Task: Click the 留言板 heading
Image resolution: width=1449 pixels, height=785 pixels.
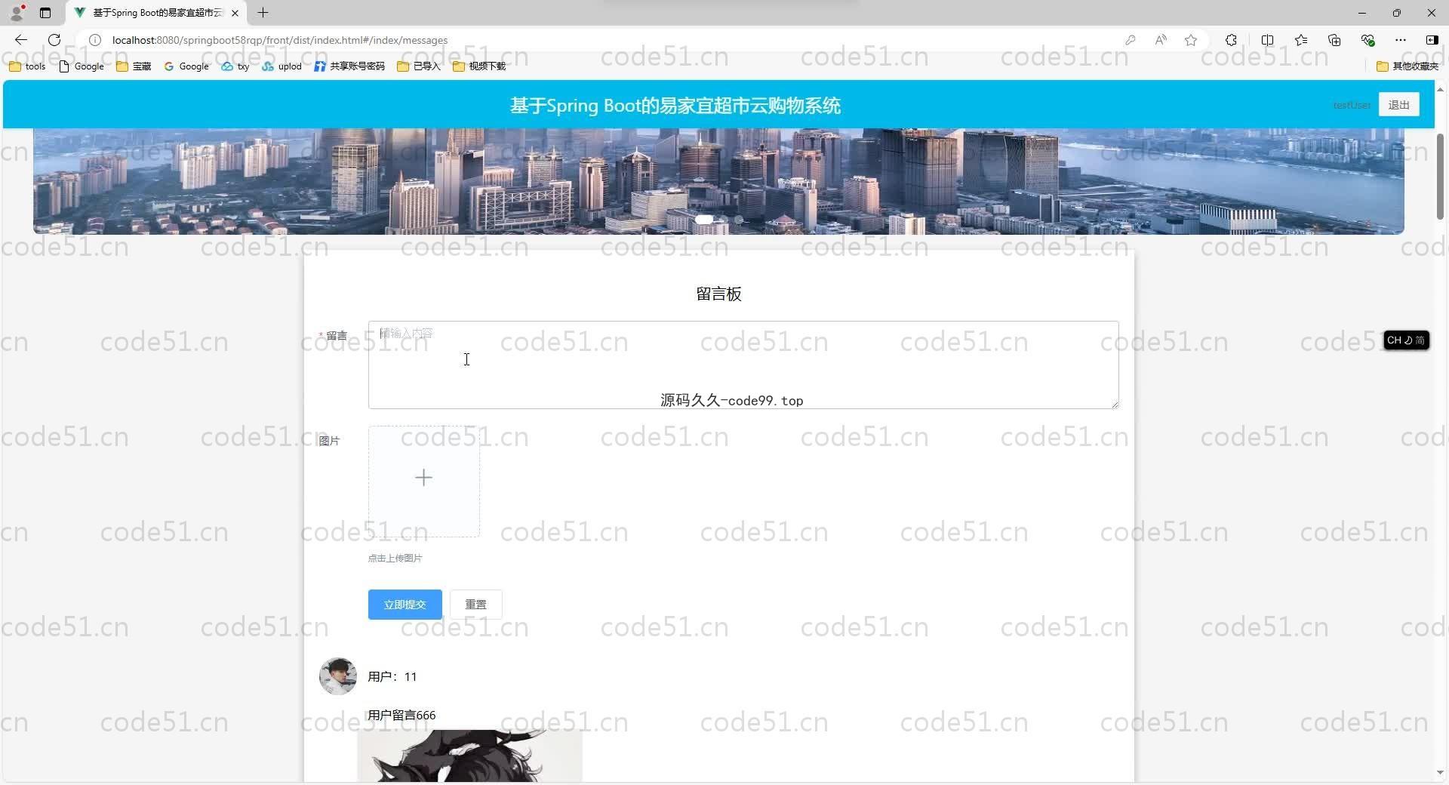Action: (718, 294)
